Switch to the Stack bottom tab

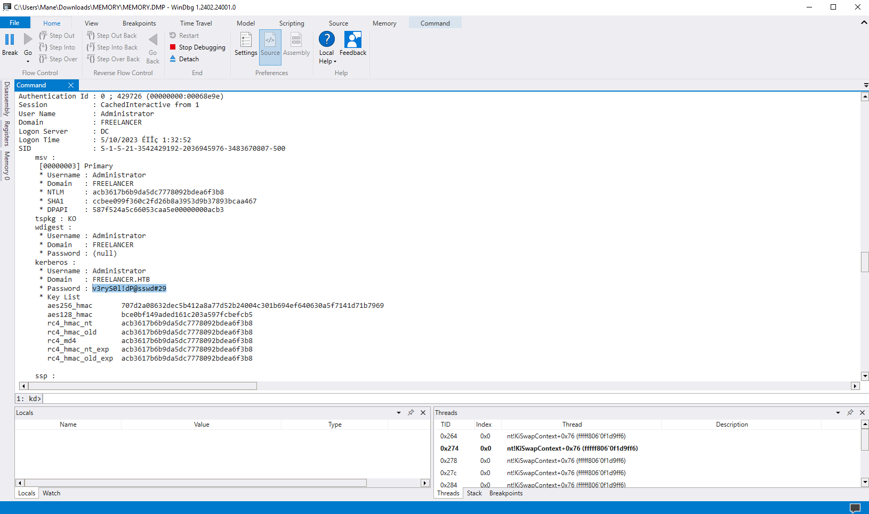[474, 493]
